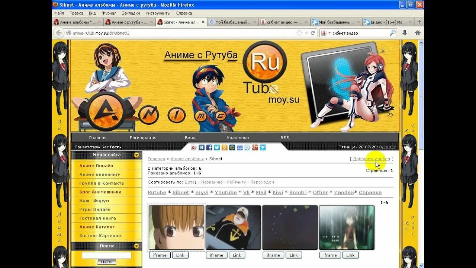Open the brown-haired girl face thumbnail
Screen dimensions: 476x268
pos(176,227)
